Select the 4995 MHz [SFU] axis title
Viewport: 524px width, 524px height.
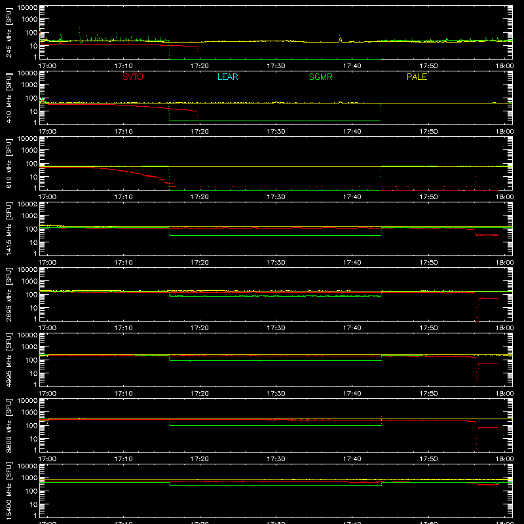tap(9, 360)
